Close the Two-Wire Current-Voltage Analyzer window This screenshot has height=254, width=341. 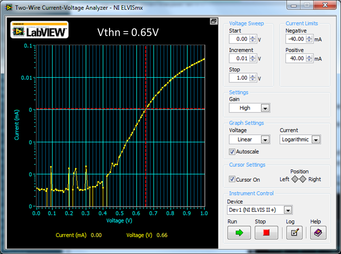325,5
